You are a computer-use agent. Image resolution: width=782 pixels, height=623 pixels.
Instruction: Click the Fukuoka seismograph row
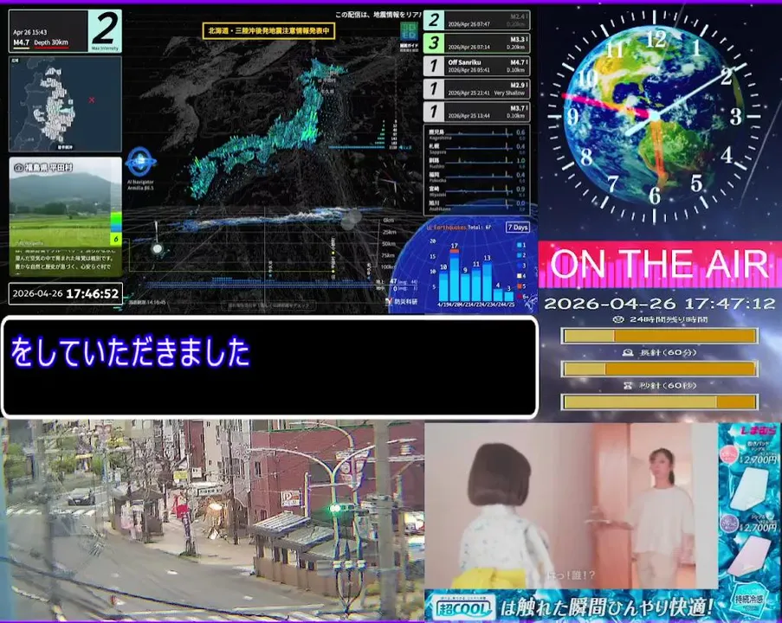click(476, 177)
